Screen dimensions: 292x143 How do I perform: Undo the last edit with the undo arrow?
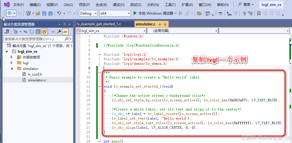59,13
